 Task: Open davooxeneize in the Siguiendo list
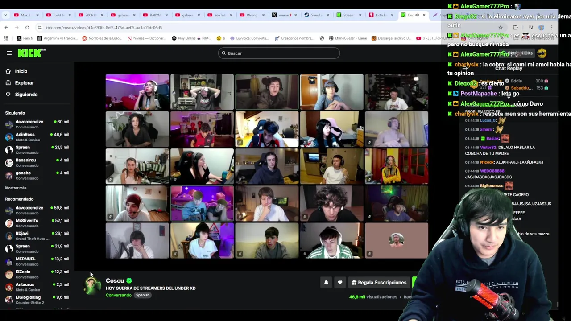(x=37, y=124)
